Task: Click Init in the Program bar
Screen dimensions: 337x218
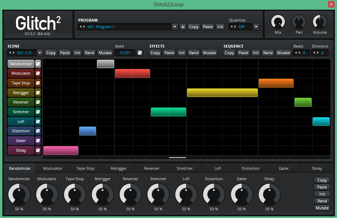Action: (x=220, y=27)
